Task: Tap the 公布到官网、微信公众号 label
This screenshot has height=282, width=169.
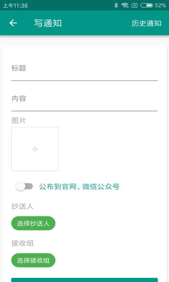Action: (x=79, y=186)
